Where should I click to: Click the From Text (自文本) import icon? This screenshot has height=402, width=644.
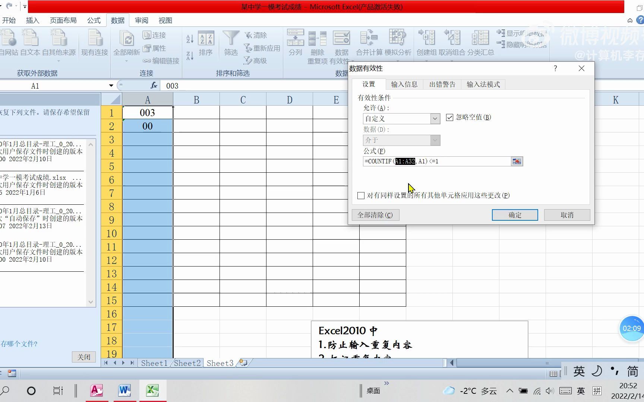(x=30, y=43)
